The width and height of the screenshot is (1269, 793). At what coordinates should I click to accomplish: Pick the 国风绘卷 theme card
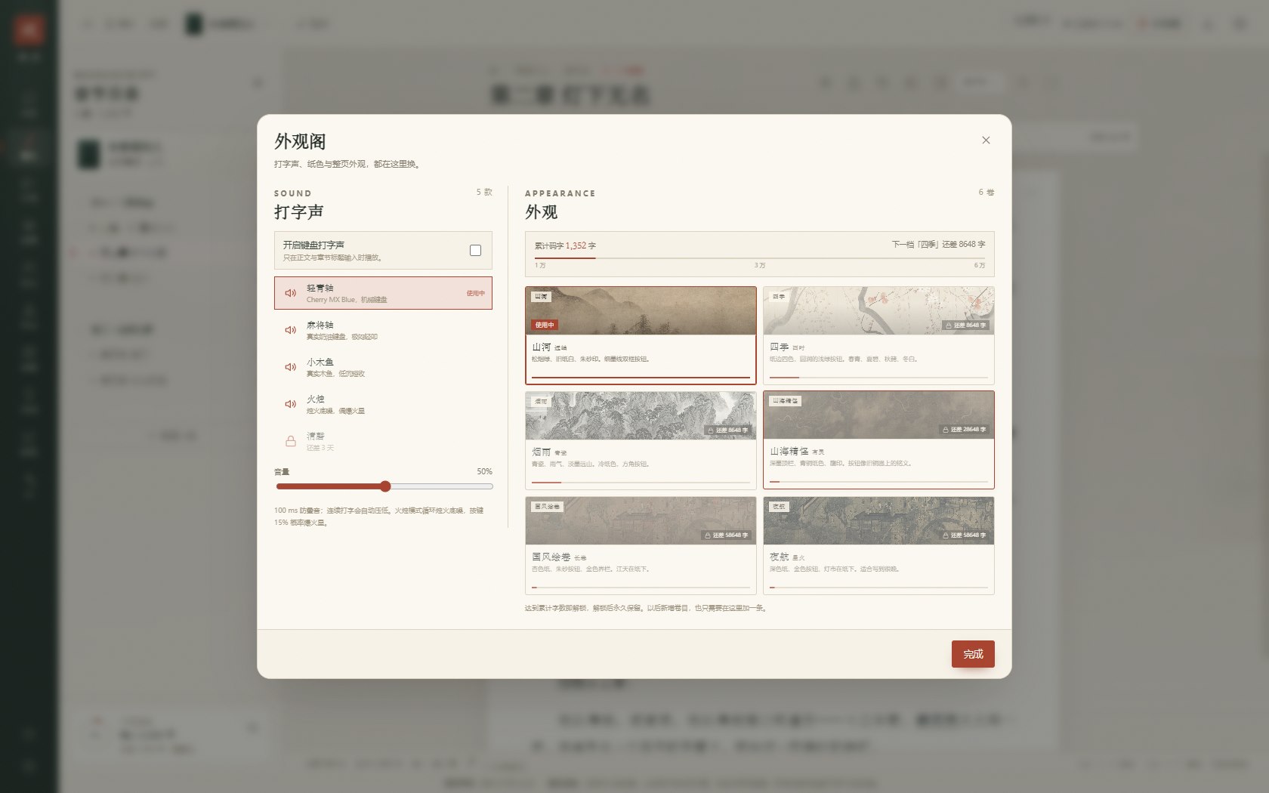641,545
